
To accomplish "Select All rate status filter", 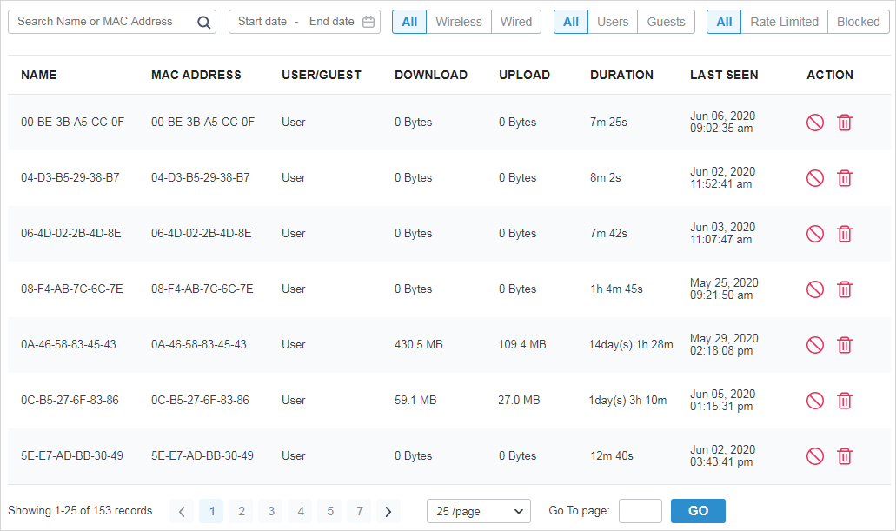I will coord(724,22).
